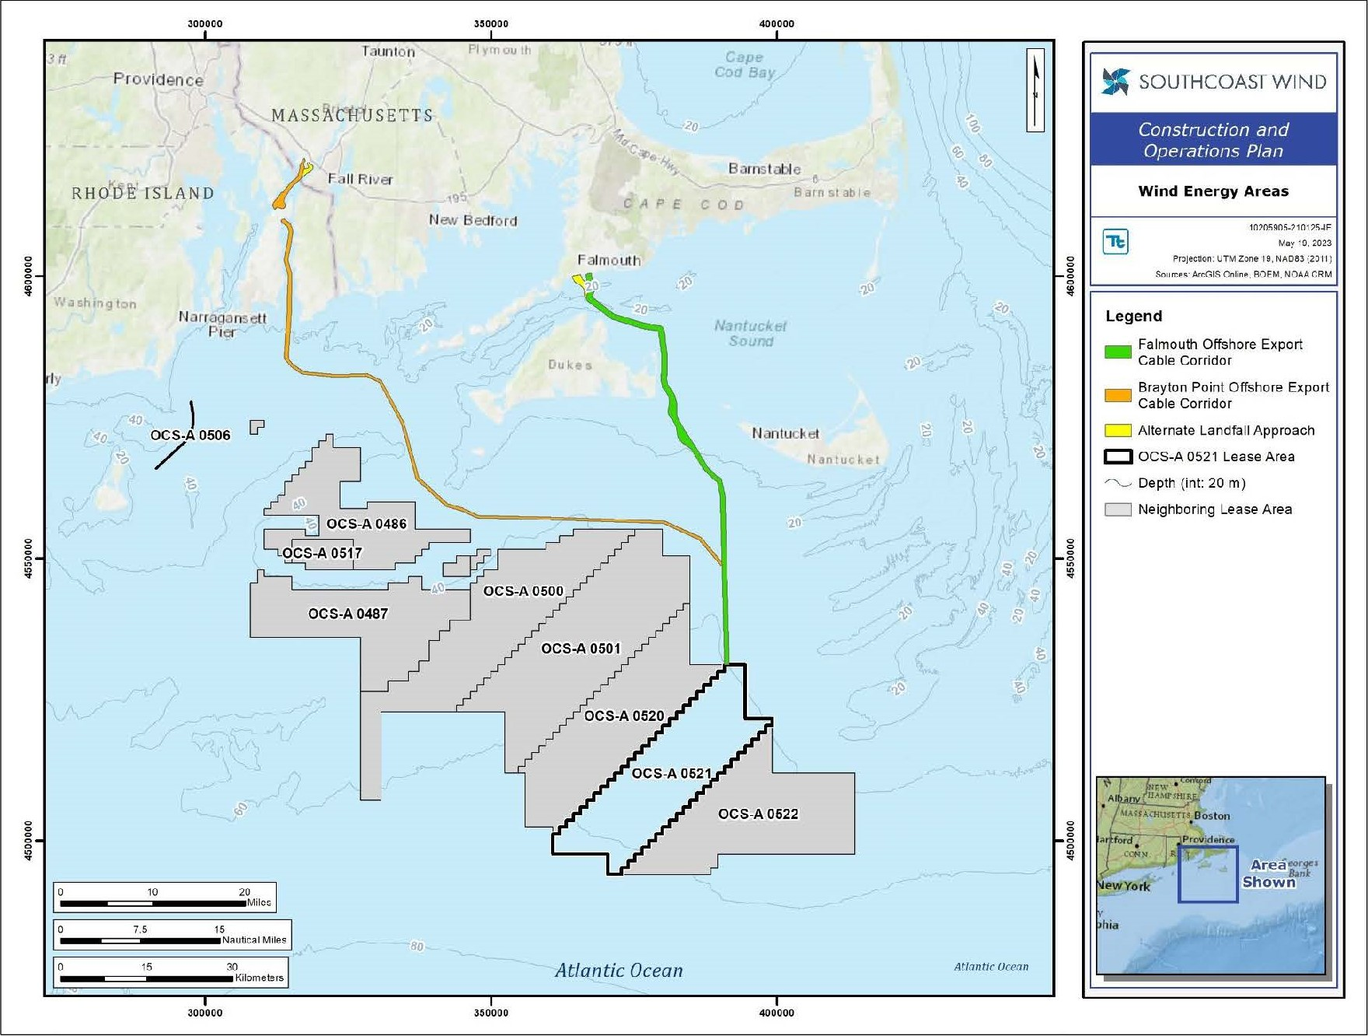1368x1036 pixels.
Task: Click the Nantucket Sound label on map
Action: (750, 333)
